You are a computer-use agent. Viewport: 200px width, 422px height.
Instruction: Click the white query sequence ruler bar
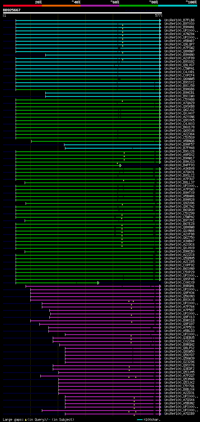(82, 13)
